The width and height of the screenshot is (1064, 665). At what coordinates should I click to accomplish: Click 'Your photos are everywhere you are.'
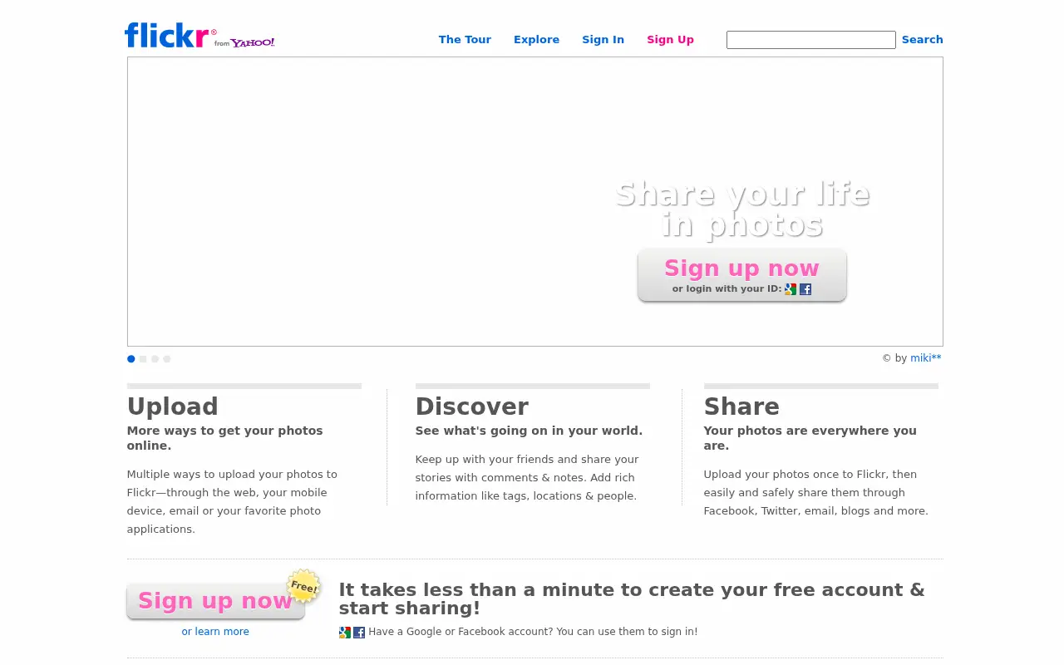pyautogui.click(x=810, y=438)
